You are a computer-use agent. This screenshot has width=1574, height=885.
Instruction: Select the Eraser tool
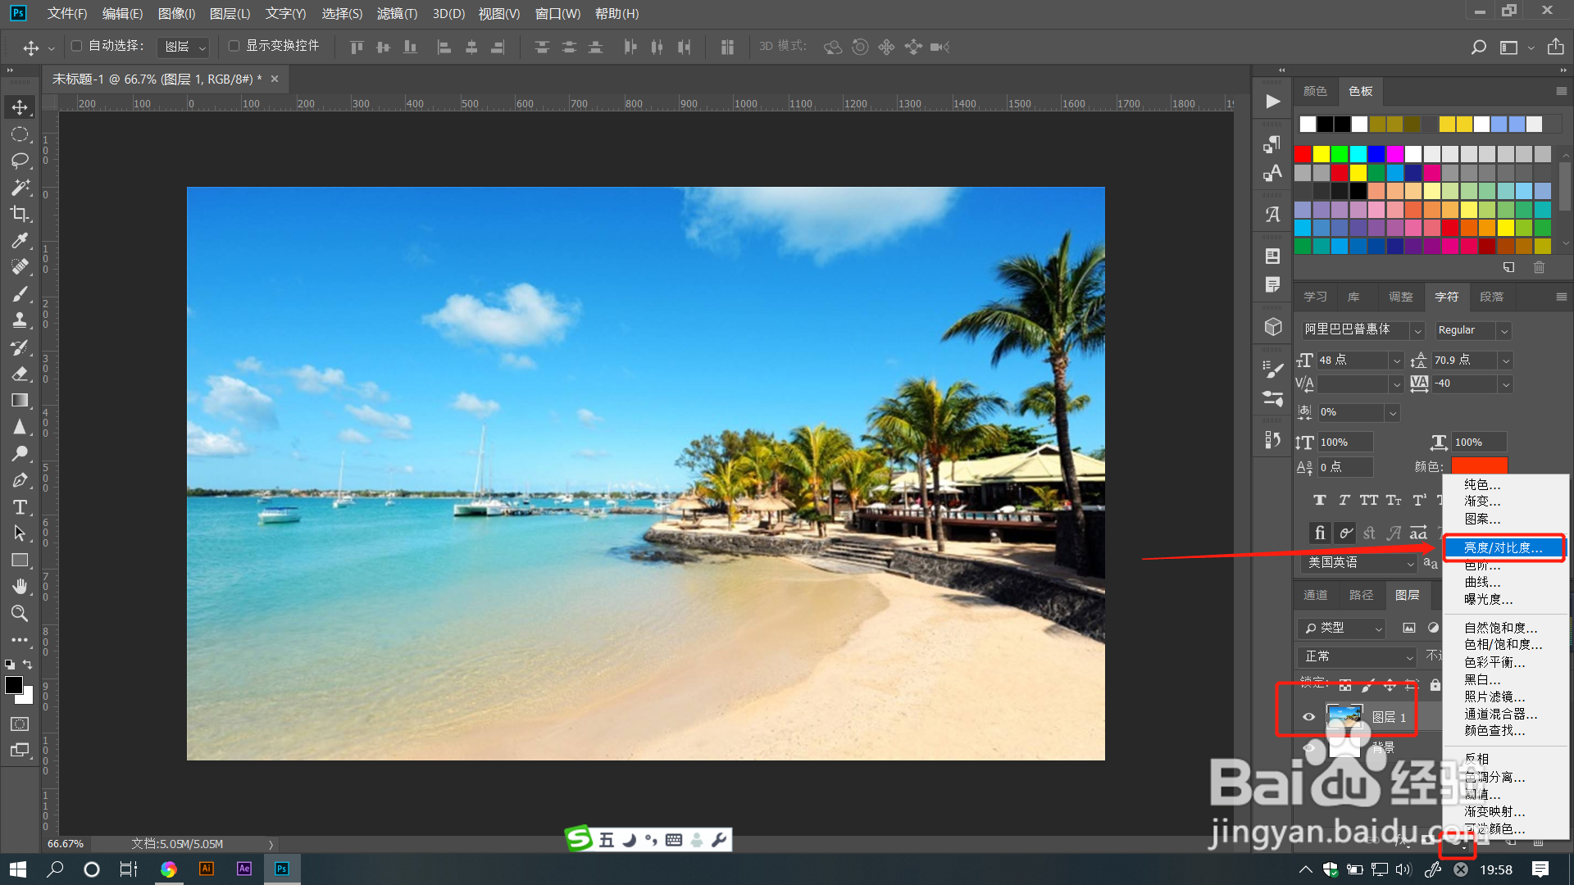(20, 374)
